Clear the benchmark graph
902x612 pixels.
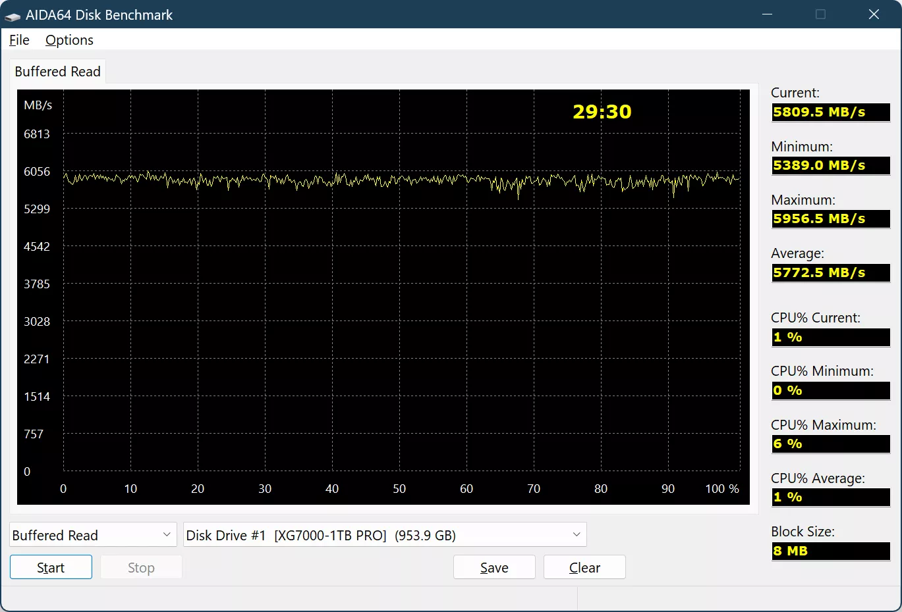click(584, 567)
